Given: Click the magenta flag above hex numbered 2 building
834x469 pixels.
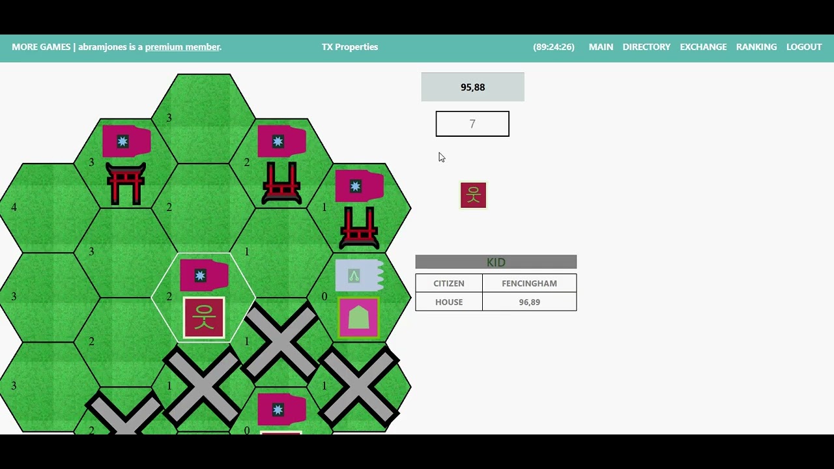Looking at the screenshot, I should 281,141.
